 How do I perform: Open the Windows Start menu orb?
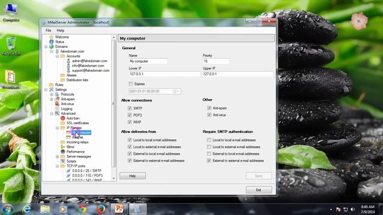point(8,209)
